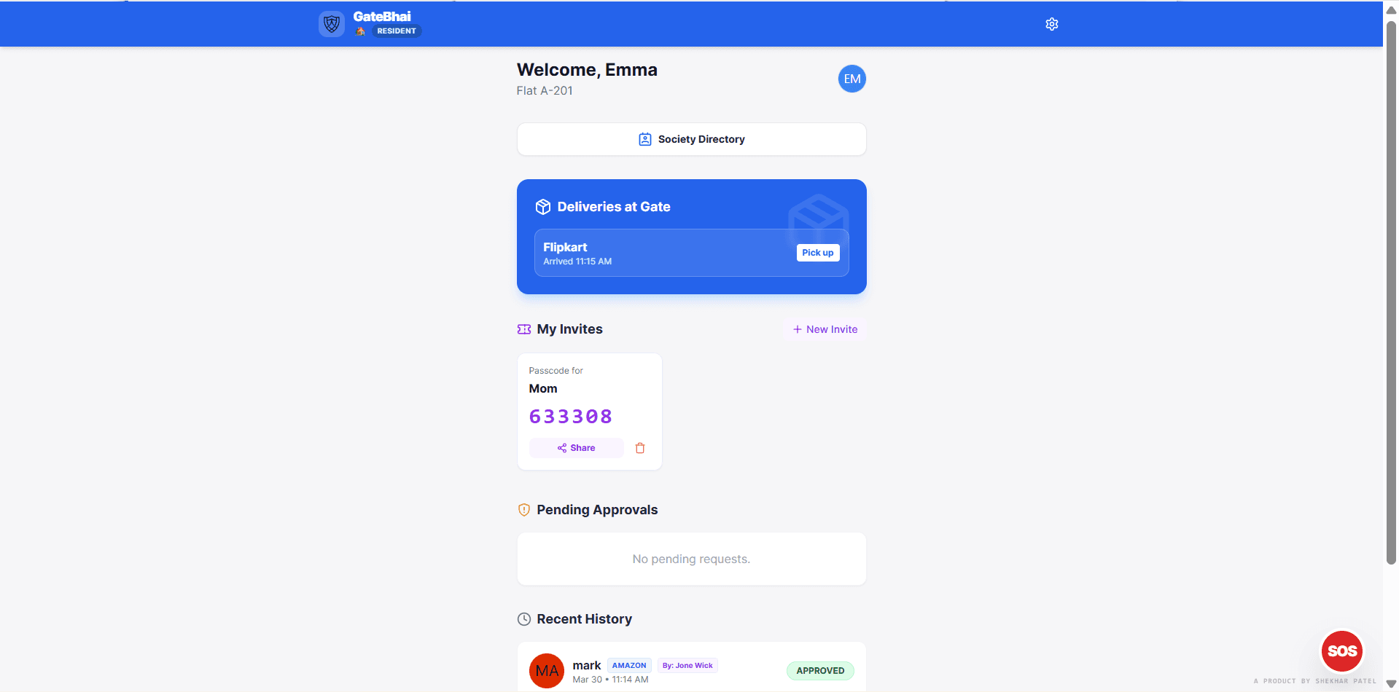Click the scrollbar down arrow
The height and width of the screenshot is (692, 1399).
[1391, 684]
